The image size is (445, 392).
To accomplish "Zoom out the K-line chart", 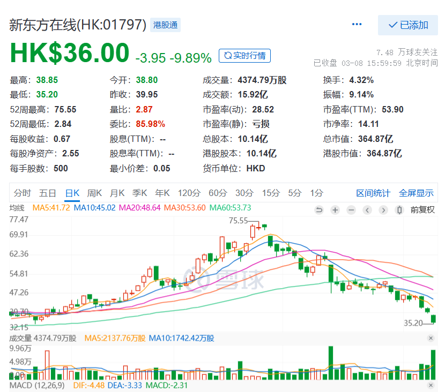I will (351, 210).
